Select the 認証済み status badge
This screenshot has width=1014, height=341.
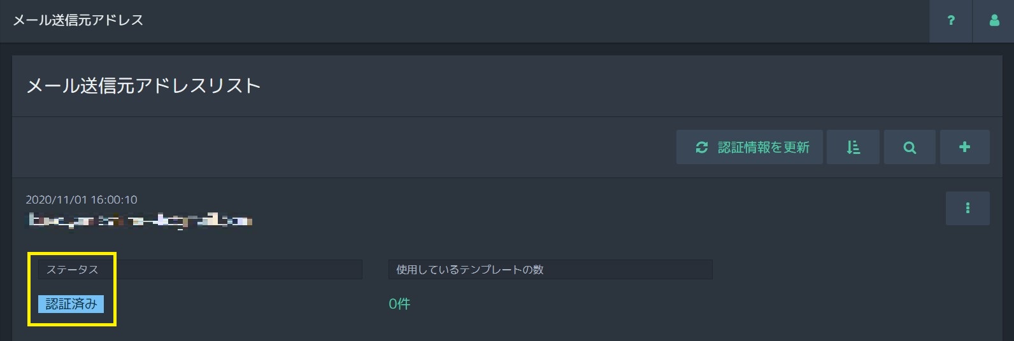[x=71, y=304]
